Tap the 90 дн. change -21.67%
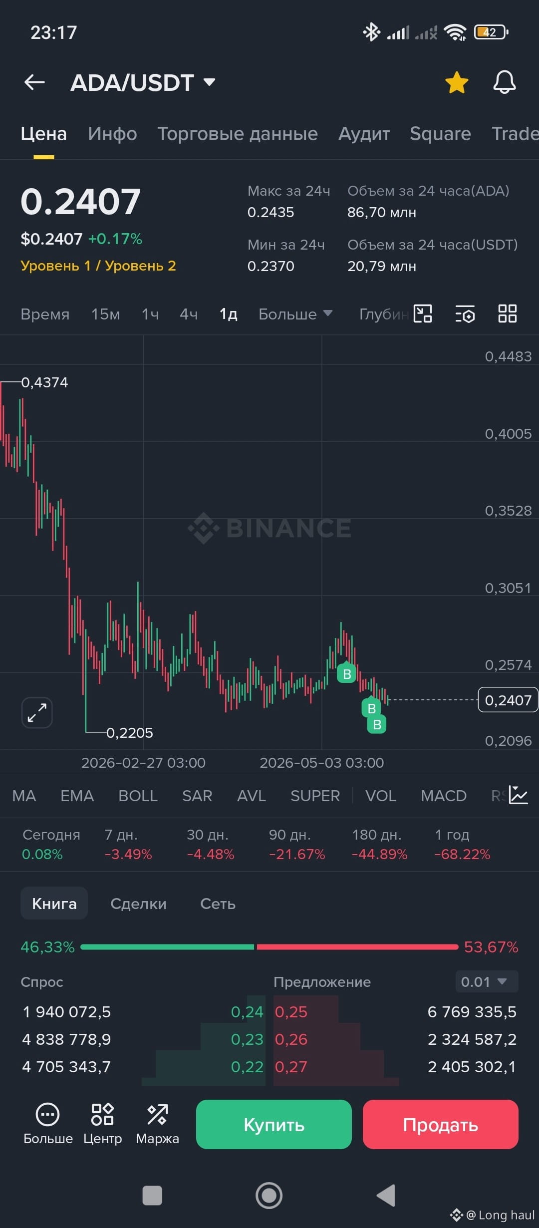This screenshot has height=1228, width=539. (x=297, y=854)
